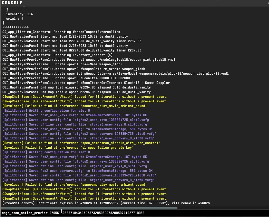Click the 'spawn2 pWeaponData->m_szName weapon_glock' line
The height and width of the screenshot is (217, 269).
74,69
